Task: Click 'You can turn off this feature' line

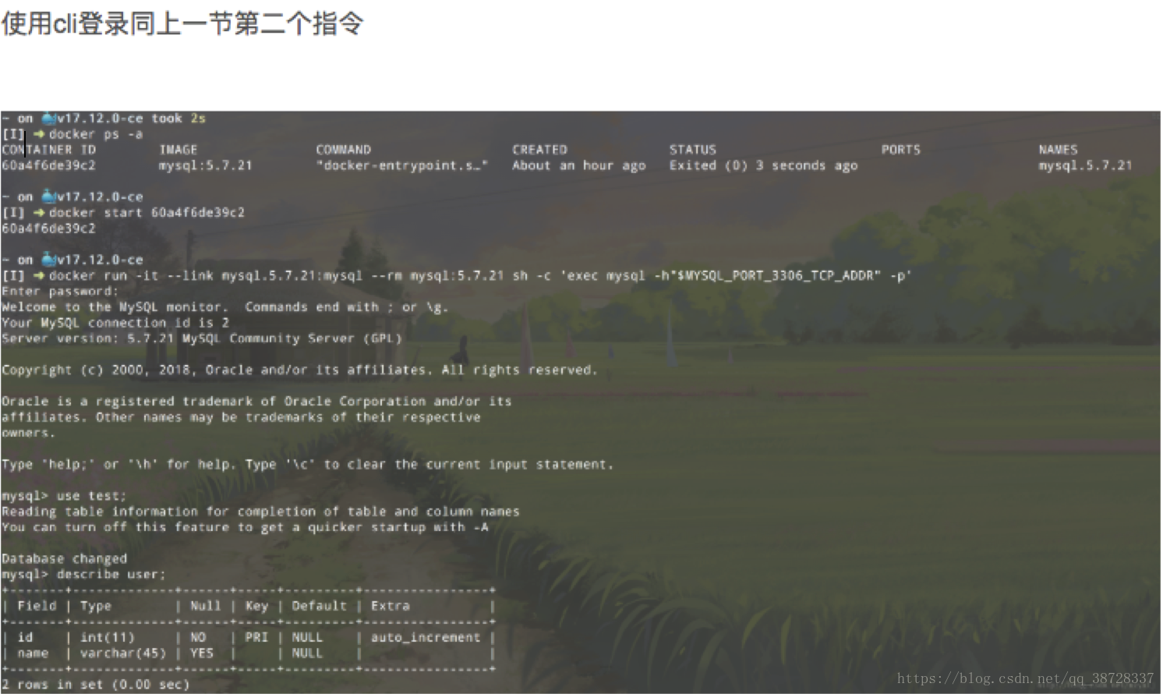Action: 245,527
